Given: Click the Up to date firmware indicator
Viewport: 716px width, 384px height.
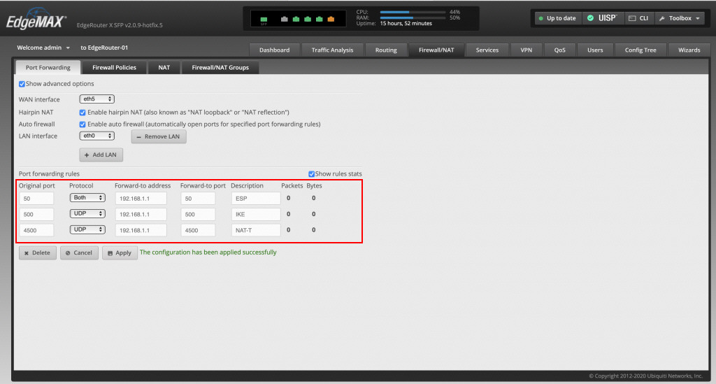Looking at the screenshot, I should pyautogui.click(x=557, y=18).
